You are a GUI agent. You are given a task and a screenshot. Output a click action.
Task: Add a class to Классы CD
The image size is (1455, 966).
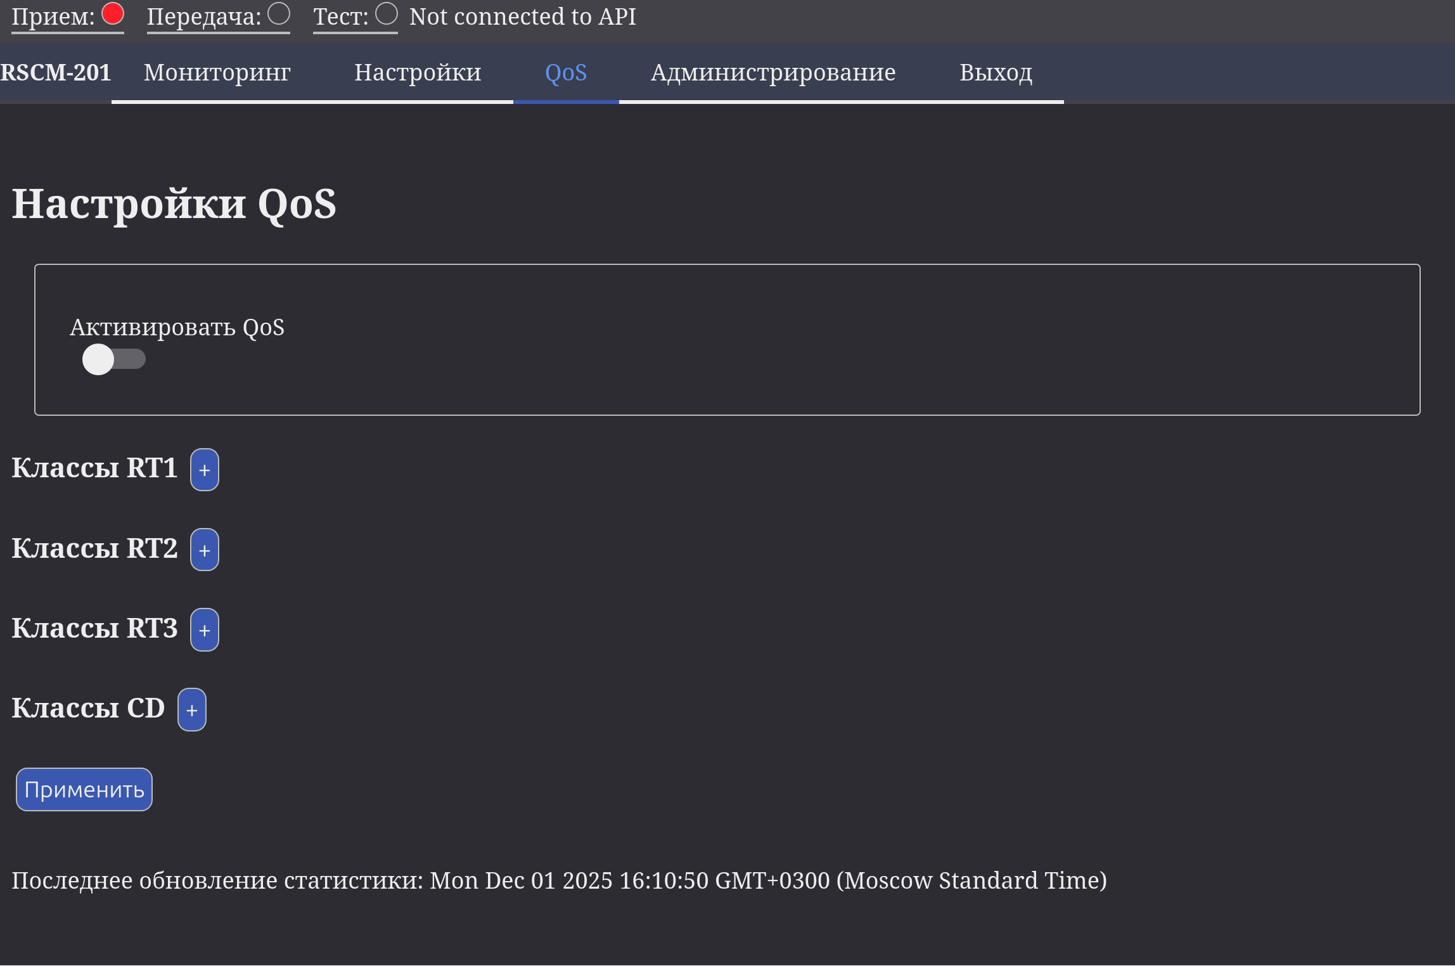pyautogui.click(x=192, y=709)
